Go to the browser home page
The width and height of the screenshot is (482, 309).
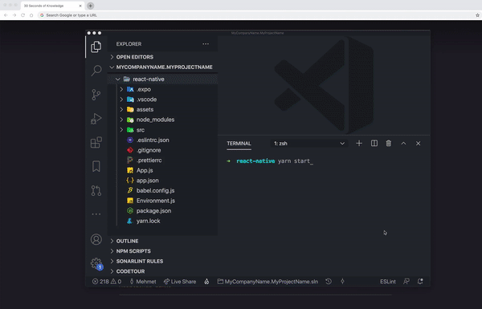31,15
